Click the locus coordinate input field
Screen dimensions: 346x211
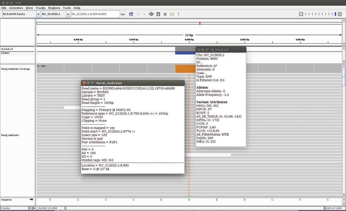click(x=95, y=14)
